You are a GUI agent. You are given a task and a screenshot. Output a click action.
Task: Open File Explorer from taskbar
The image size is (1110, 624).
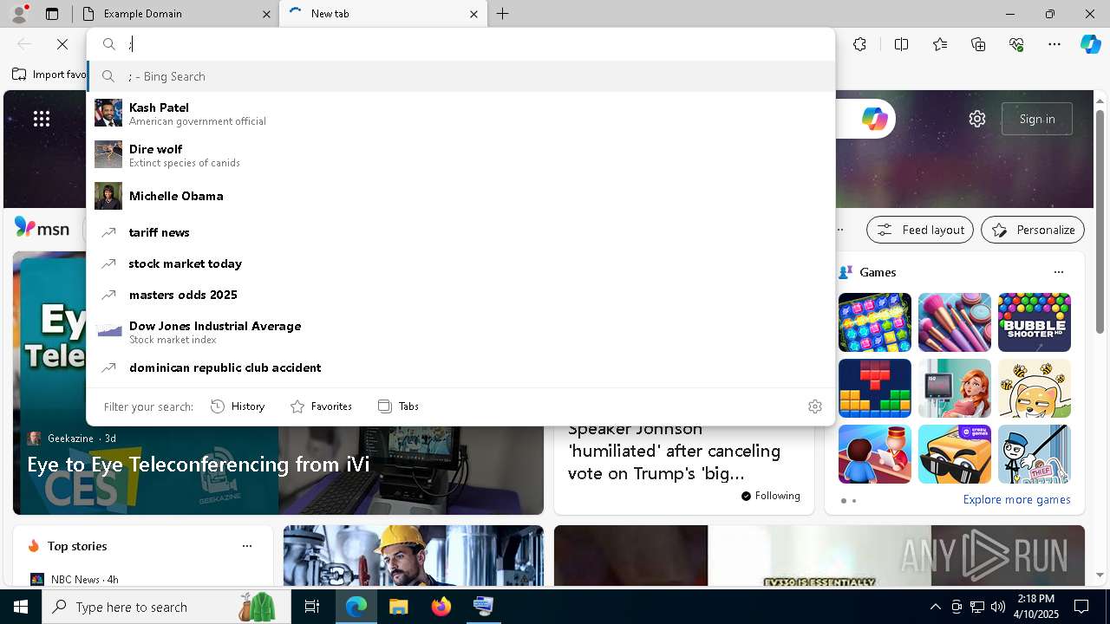click(398, 607)
